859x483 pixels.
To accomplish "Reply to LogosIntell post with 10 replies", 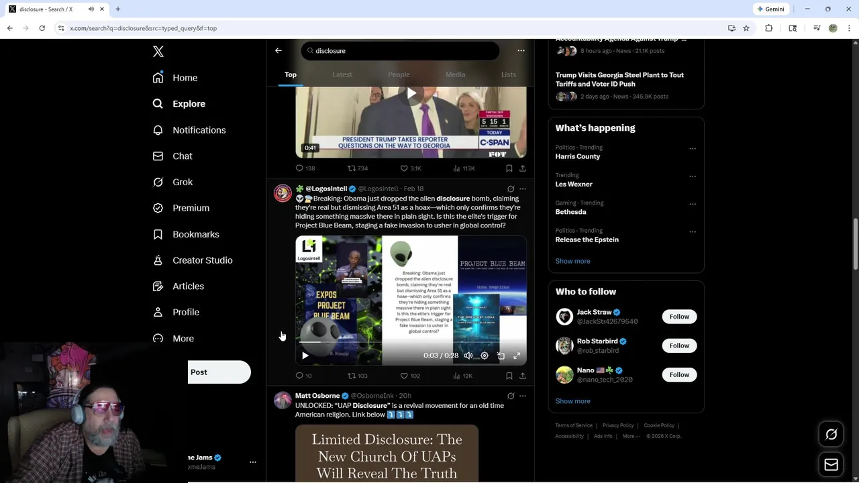I will click(x=304, y=376).
